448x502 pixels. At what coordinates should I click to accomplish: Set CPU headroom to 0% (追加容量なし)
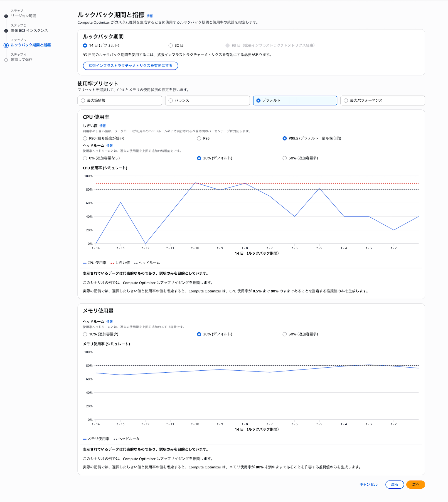(85, 158)
